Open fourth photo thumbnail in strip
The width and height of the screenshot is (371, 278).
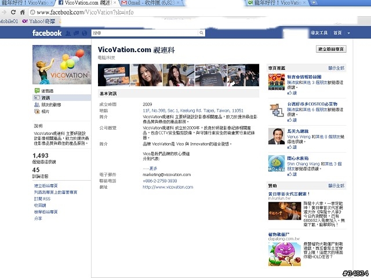tap(211, 75)
